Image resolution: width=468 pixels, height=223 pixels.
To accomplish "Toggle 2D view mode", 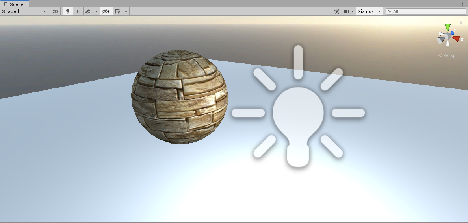I will click(55, 11).
